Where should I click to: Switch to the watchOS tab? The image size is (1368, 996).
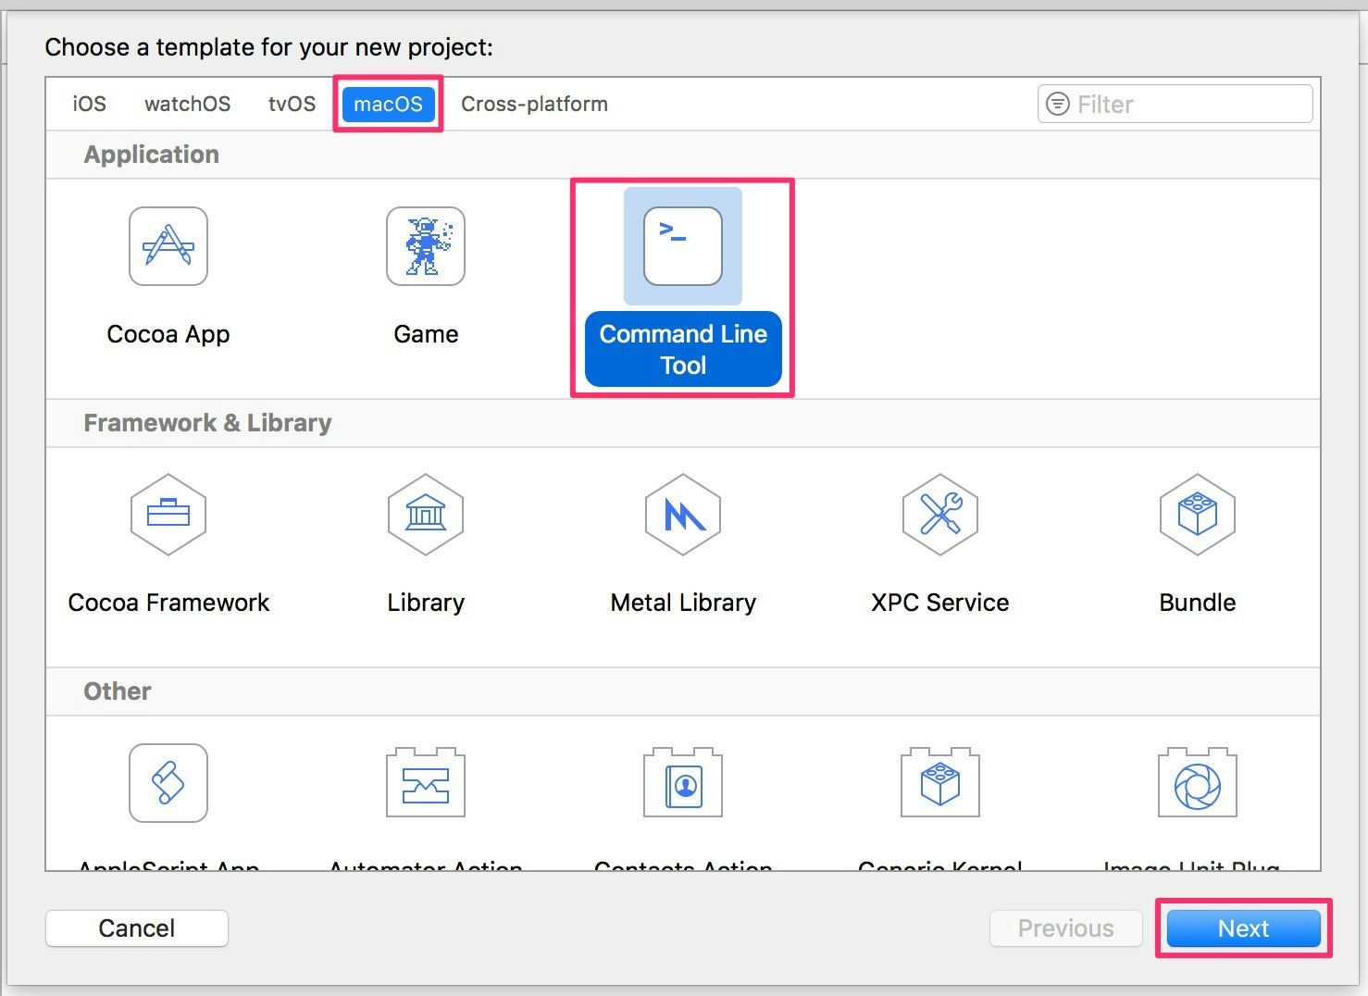coord(187,104)
